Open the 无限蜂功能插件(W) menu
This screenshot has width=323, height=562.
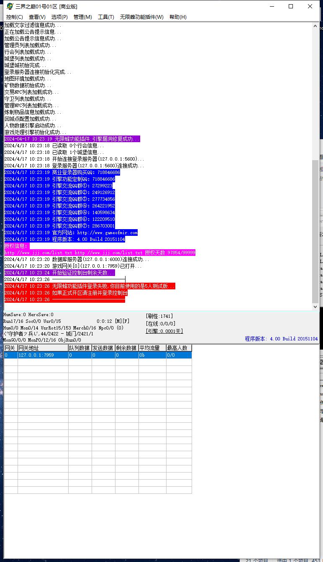(x=142, y=17)
